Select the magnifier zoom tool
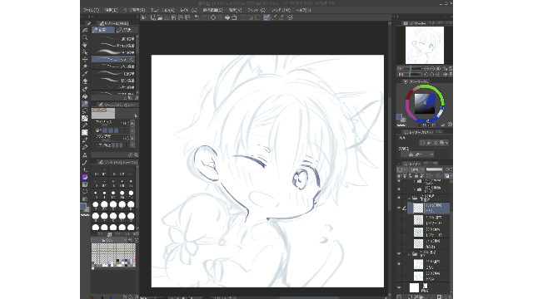 85,37
